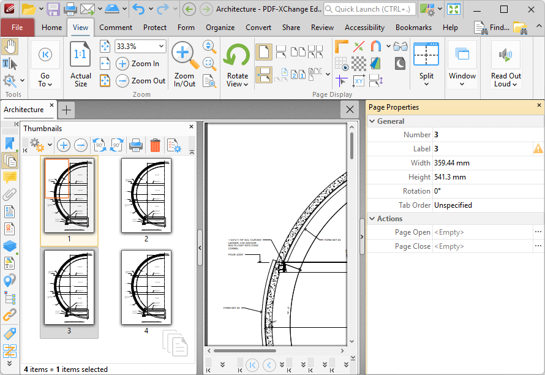
Task: Enable single page layout
Action: (264, 52)
